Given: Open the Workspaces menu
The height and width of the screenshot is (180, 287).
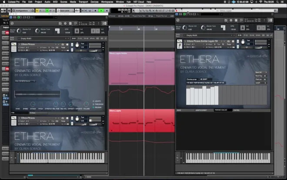Looking at the screenshot, I should [x=107, y=2].
